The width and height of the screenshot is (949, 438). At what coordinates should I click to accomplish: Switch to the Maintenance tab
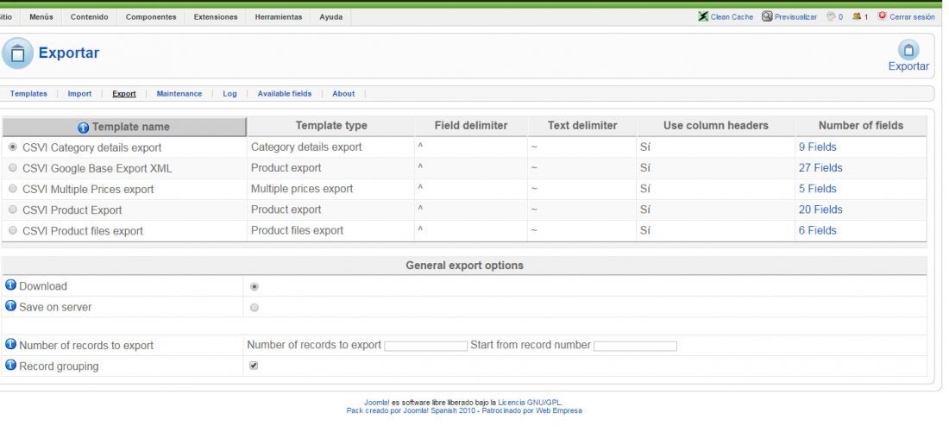[x=179, y=94]
